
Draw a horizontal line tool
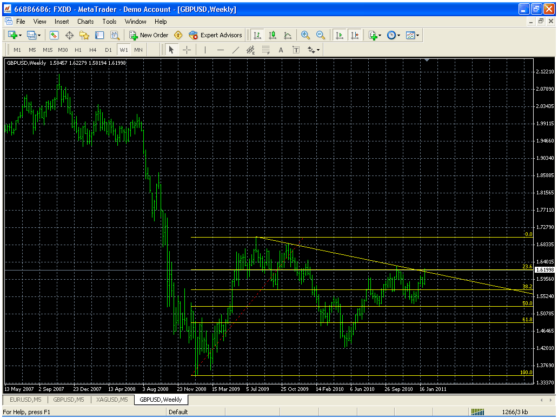[x=220, y=50]
